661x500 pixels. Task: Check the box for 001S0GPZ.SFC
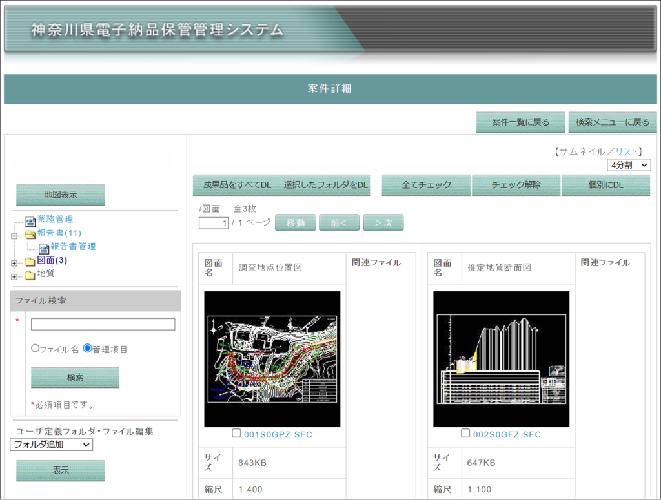tap(236, 434)
